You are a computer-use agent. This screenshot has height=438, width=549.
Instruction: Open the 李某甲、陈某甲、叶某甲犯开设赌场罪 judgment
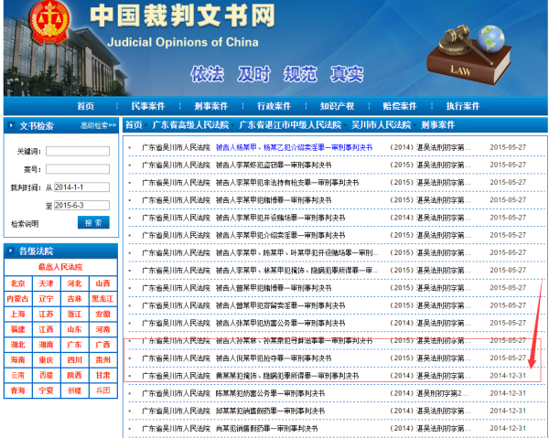pos(296,253)
